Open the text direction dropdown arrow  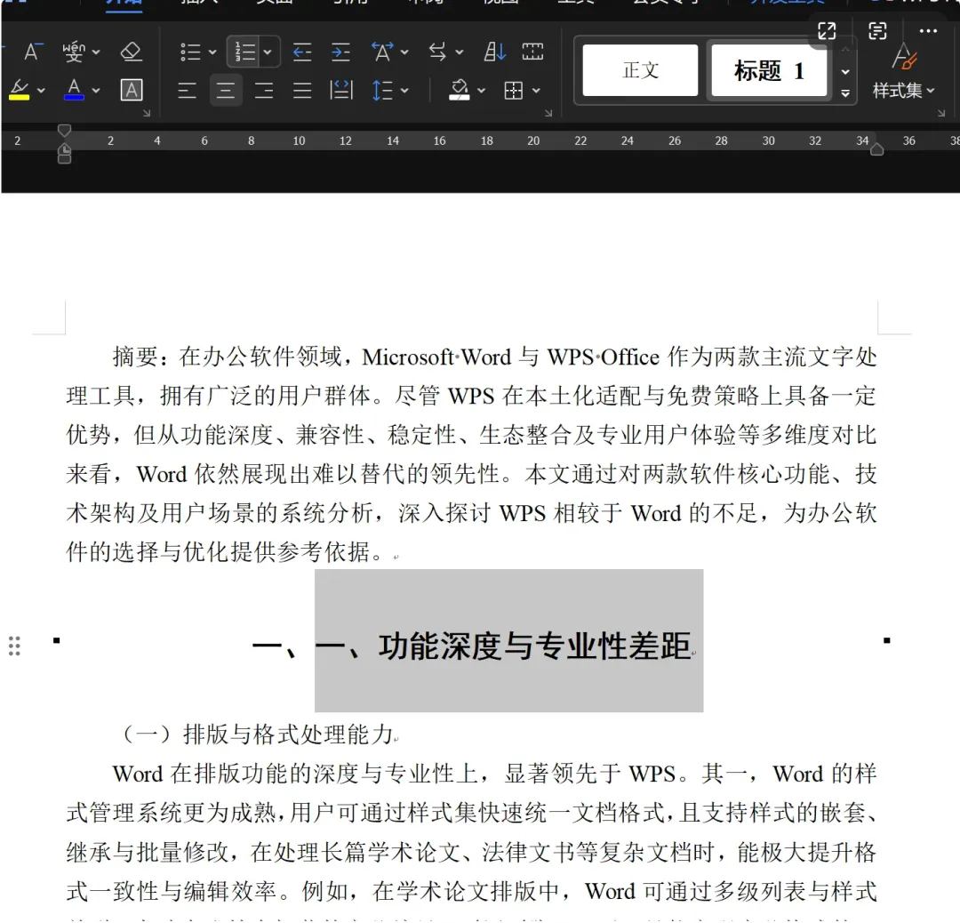click(460, 52)
